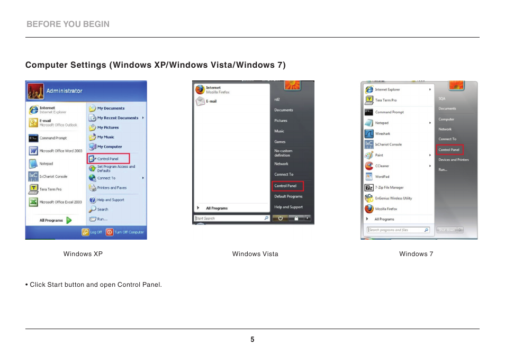This screenshot has height=354, width=505.
Task: Open My Documents folder icon in XP
Action: (x=93, y=108)
